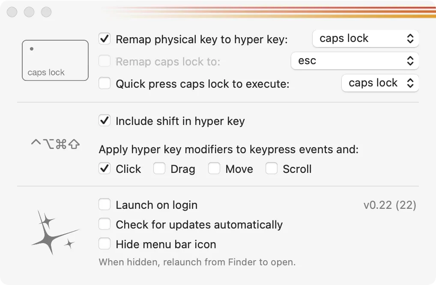Close the Hyperkey settings window
Screen dimensions: 436x285
tap(12, 12)
